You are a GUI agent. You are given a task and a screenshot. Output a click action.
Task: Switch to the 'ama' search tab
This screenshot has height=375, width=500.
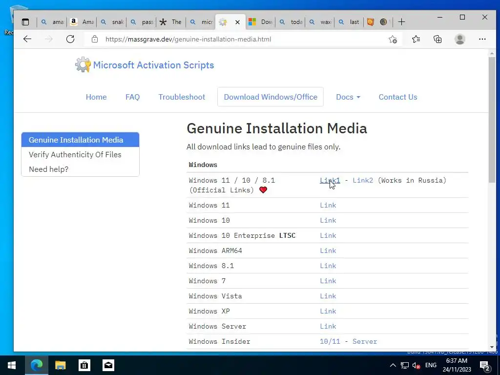pos(52,22)
